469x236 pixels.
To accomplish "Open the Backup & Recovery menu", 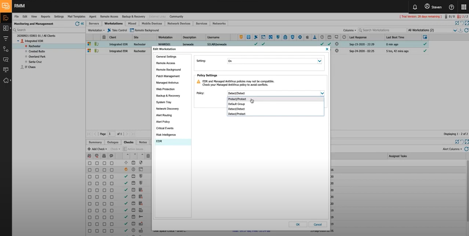I will pyautogui.click(x=133, y=17).
